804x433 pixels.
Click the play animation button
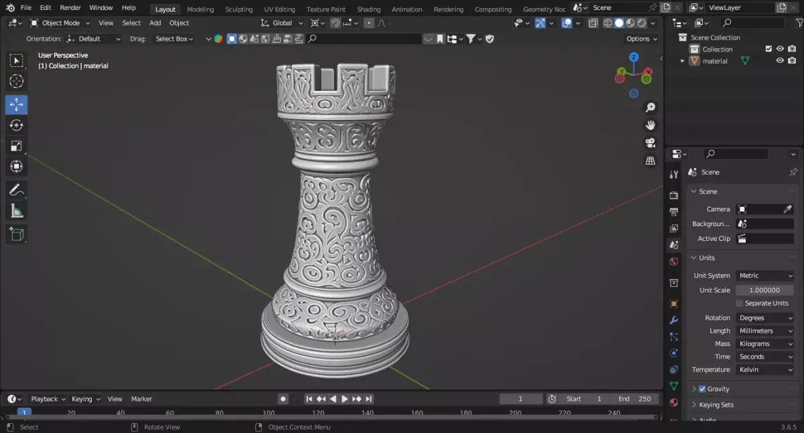click(x=344, y=399)
